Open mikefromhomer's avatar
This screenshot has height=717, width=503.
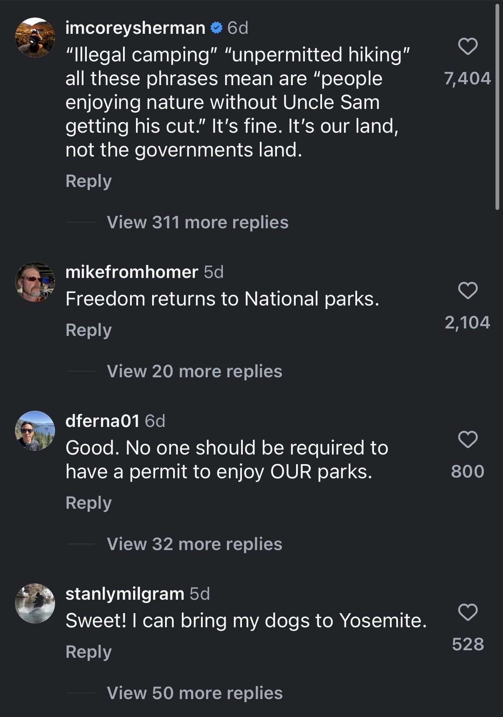(x=35, y=282)
